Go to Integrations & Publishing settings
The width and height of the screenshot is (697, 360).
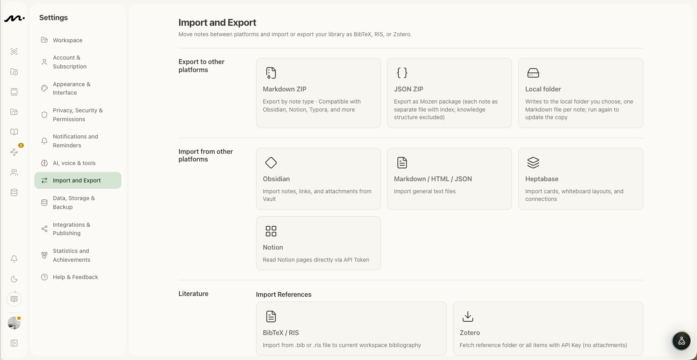[78, 229]
